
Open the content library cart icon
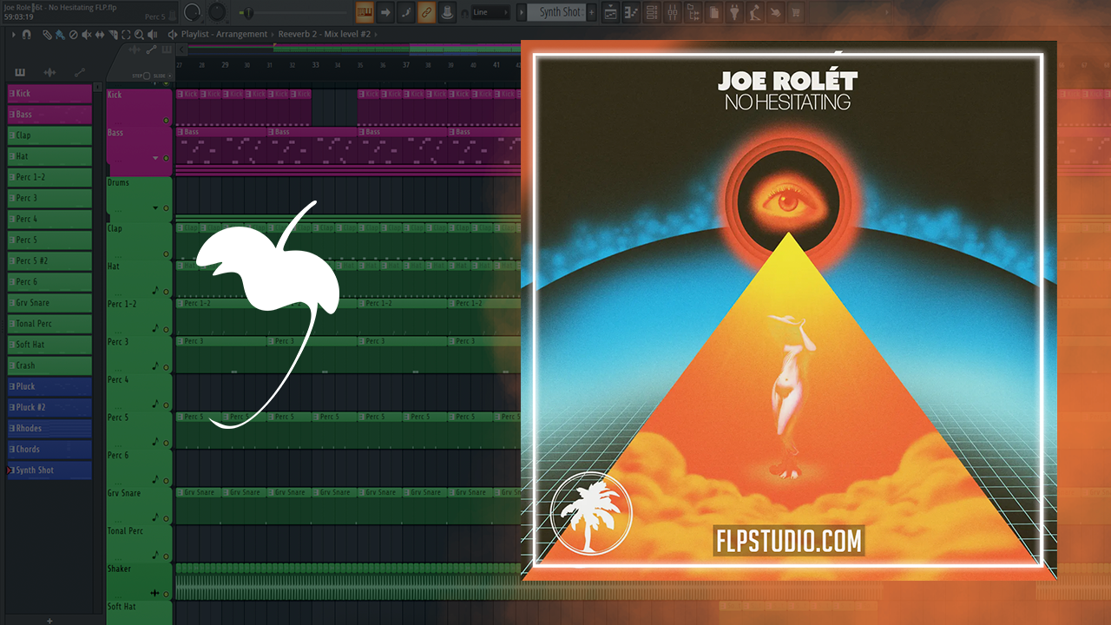[796, 12]
